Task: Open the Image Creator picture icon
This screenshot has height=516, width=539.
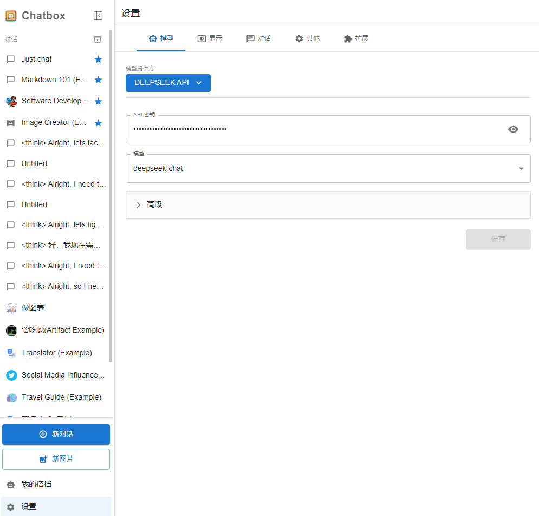Action: [x=11, y=123]
